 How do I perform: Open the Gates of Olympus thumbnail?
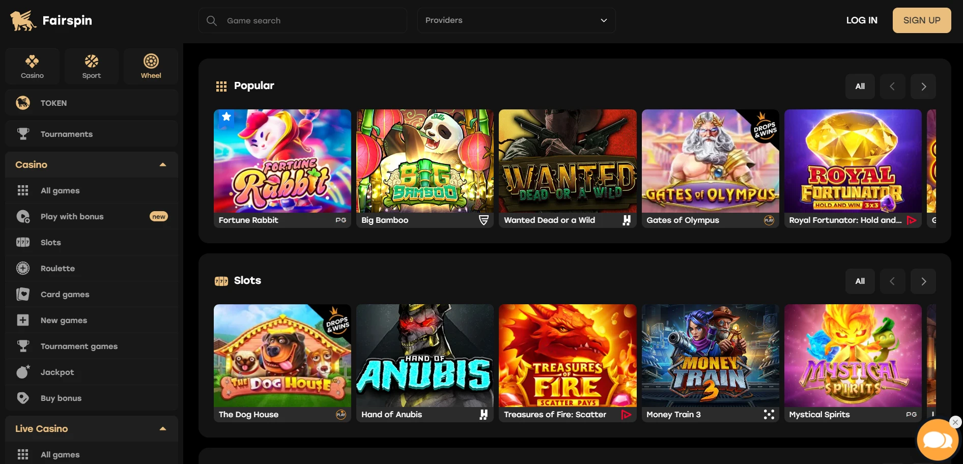tap(710, 161)
